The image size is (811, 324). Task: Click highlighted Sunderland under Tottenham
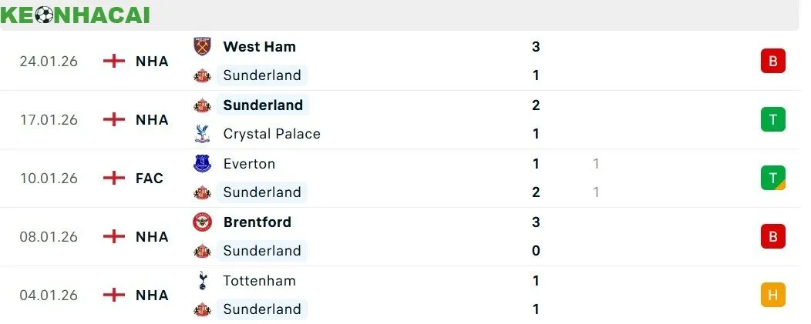pos(261,309)
